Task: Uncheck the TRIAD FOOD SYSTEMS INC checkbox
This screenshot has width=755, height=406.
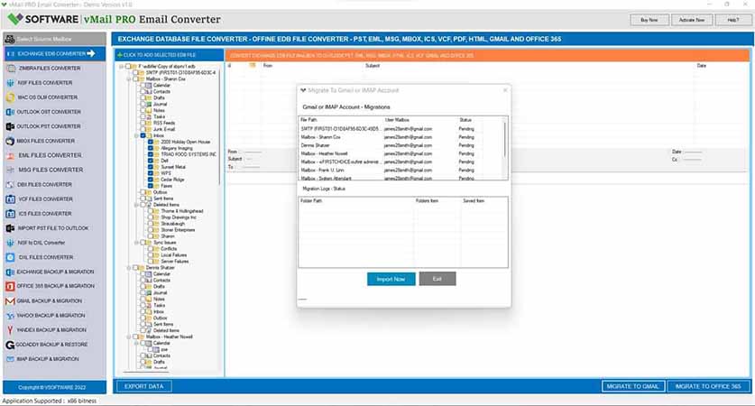Action: click(151, 154)
